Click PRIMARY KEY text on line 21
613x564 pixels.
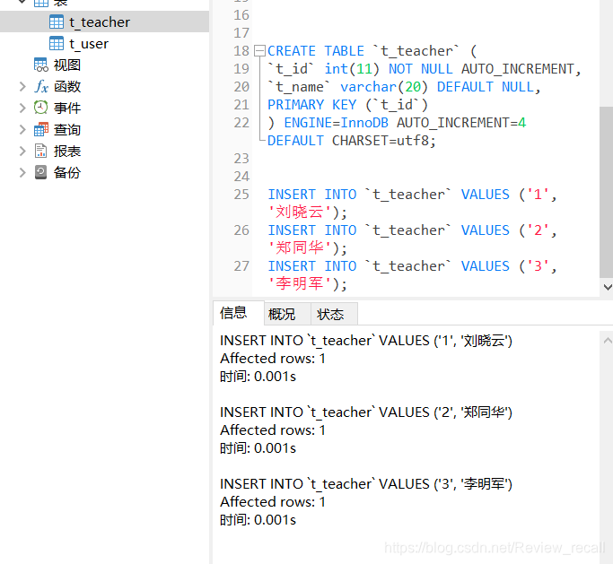click(312, 105)
